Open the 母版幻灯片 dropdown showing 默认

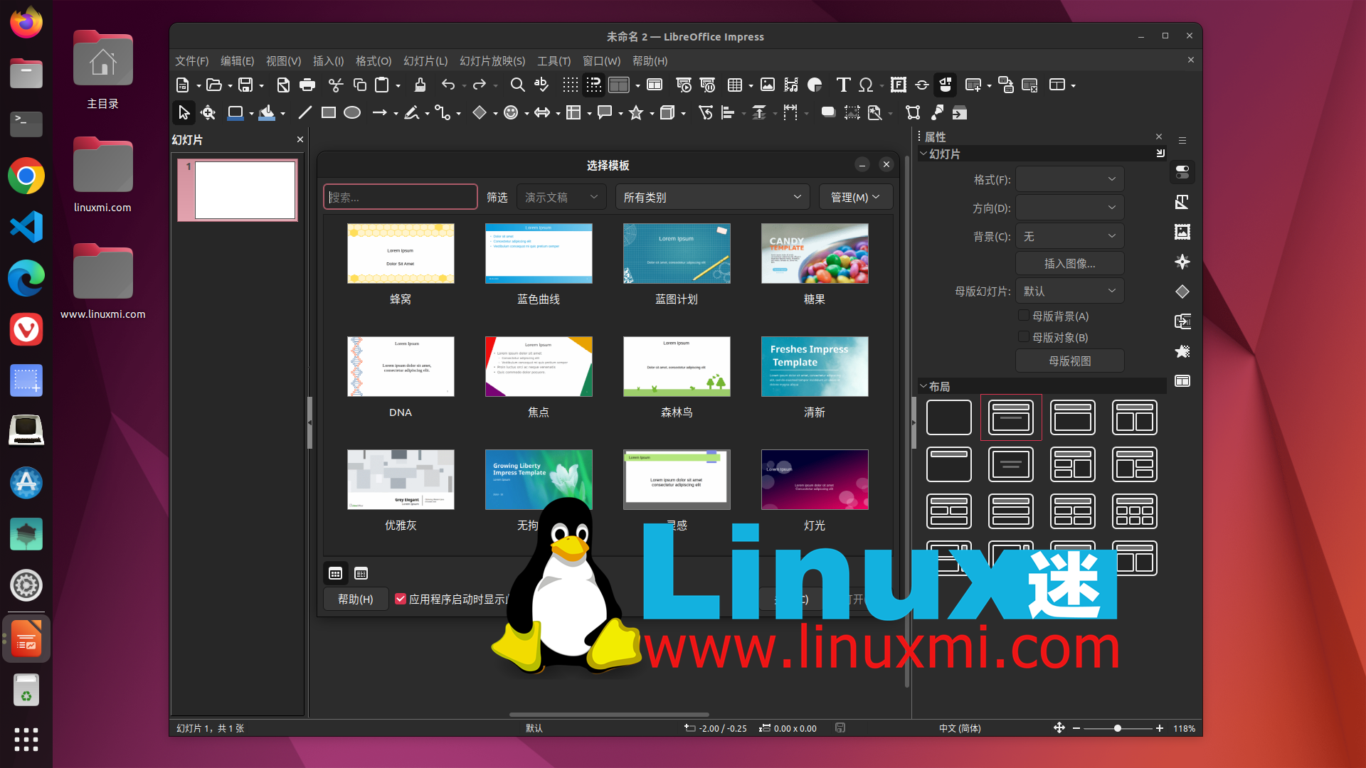1069,291
